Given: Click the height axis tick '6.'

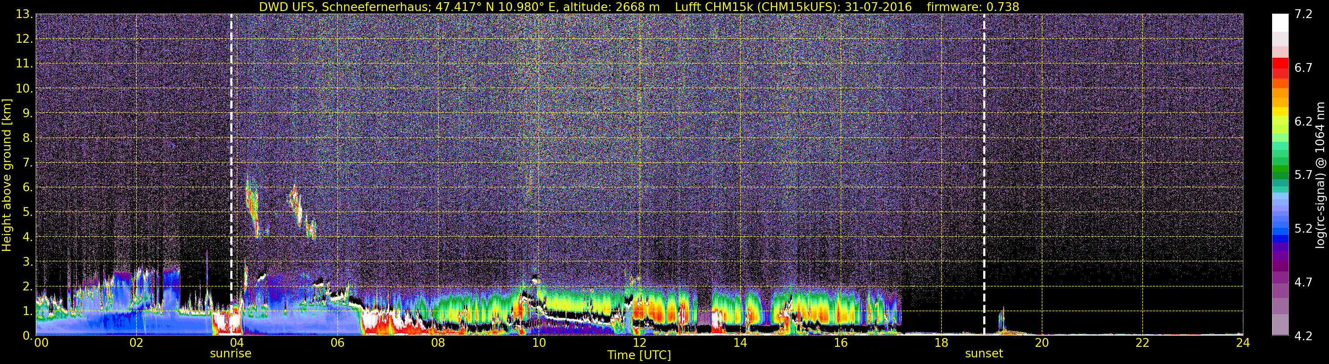Looking at the screenshot, I should point(27,187).
